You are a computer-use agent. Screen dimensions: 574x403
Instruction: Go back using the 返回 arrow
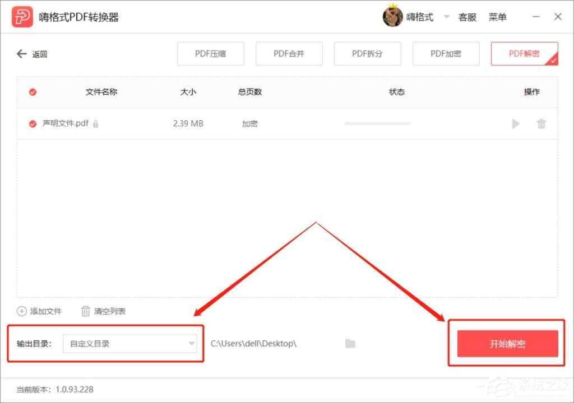coord(21,54)
